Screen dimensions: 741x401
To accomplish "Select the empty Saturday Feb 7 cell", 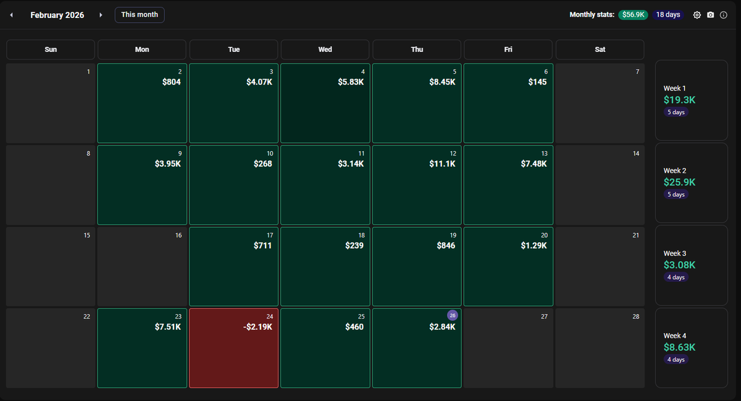I will 600,104.
